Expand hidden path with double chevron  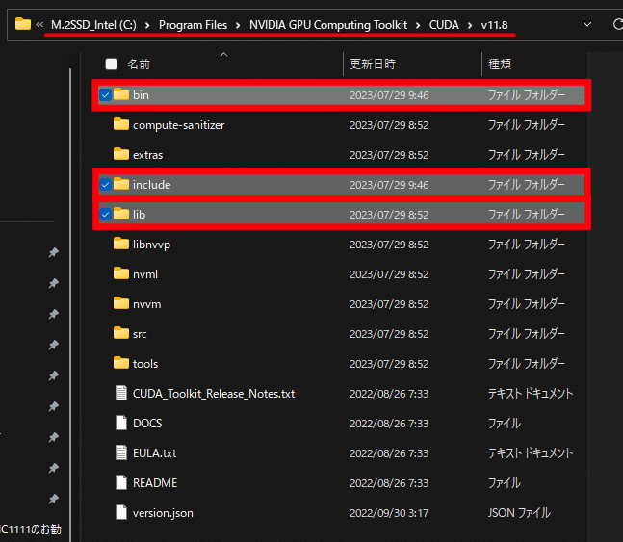pos(39,25)
